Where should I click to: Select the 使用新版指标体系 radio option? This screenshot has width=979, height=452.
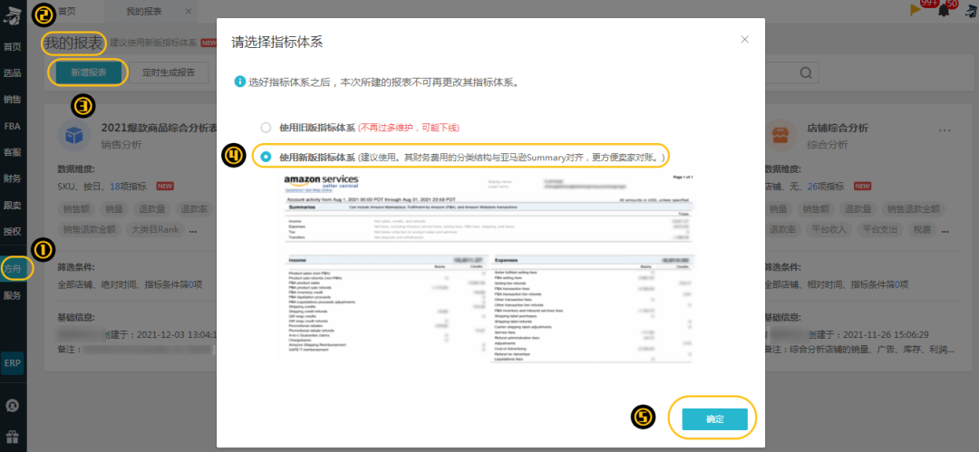(x=266, y=157)
